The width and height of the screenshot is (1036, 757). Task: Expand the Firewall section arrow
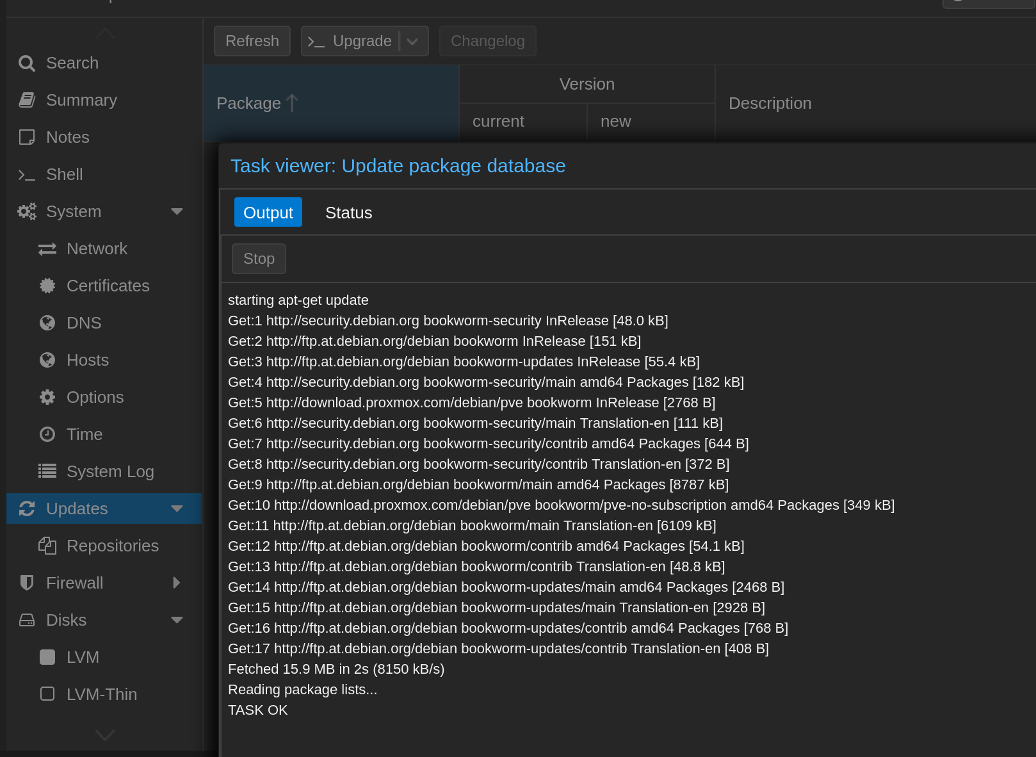coord(177,583)
